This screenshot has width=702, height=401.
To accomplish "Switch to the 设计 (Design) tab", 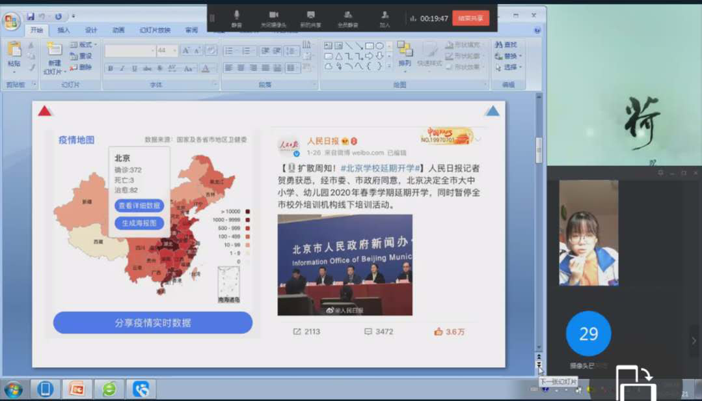I will tap(91, 30).
